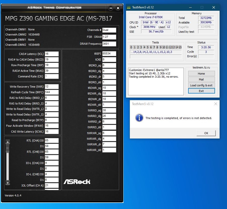The image size is (227, 209).
Task: Click the IO-L (CHA) D0 field
Action: coord(52,163)
